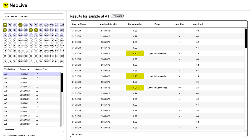
Task: Sort by Analyte Name column header
Action: pyautogui.click(x=79, y=24)
